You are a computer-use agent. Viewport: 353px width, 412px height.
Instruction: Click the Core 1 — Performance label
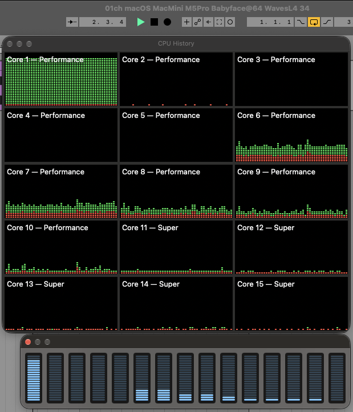(x=45, y=60)
